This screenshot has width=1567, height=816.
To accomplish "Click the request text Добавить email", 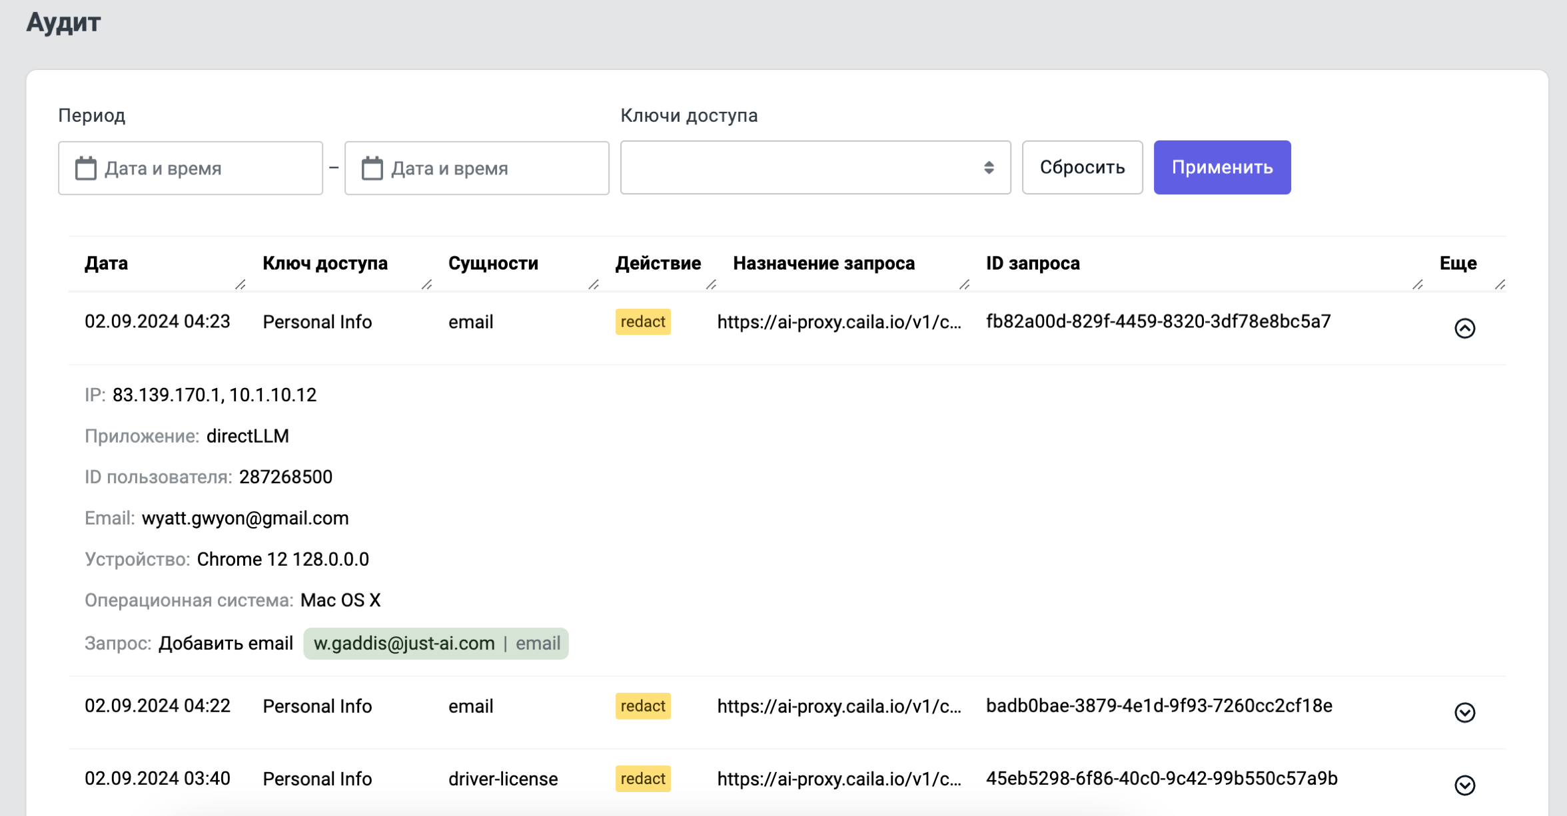I will pos(226,644).
